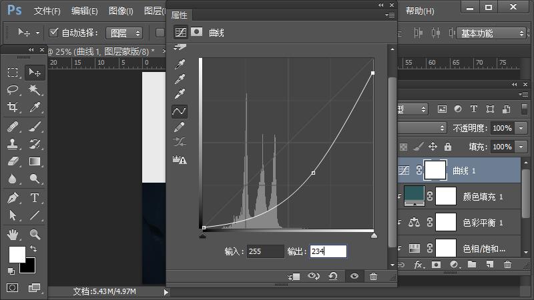
Task: Click the white point eyedropper in Curves
Action: (180, 94)
